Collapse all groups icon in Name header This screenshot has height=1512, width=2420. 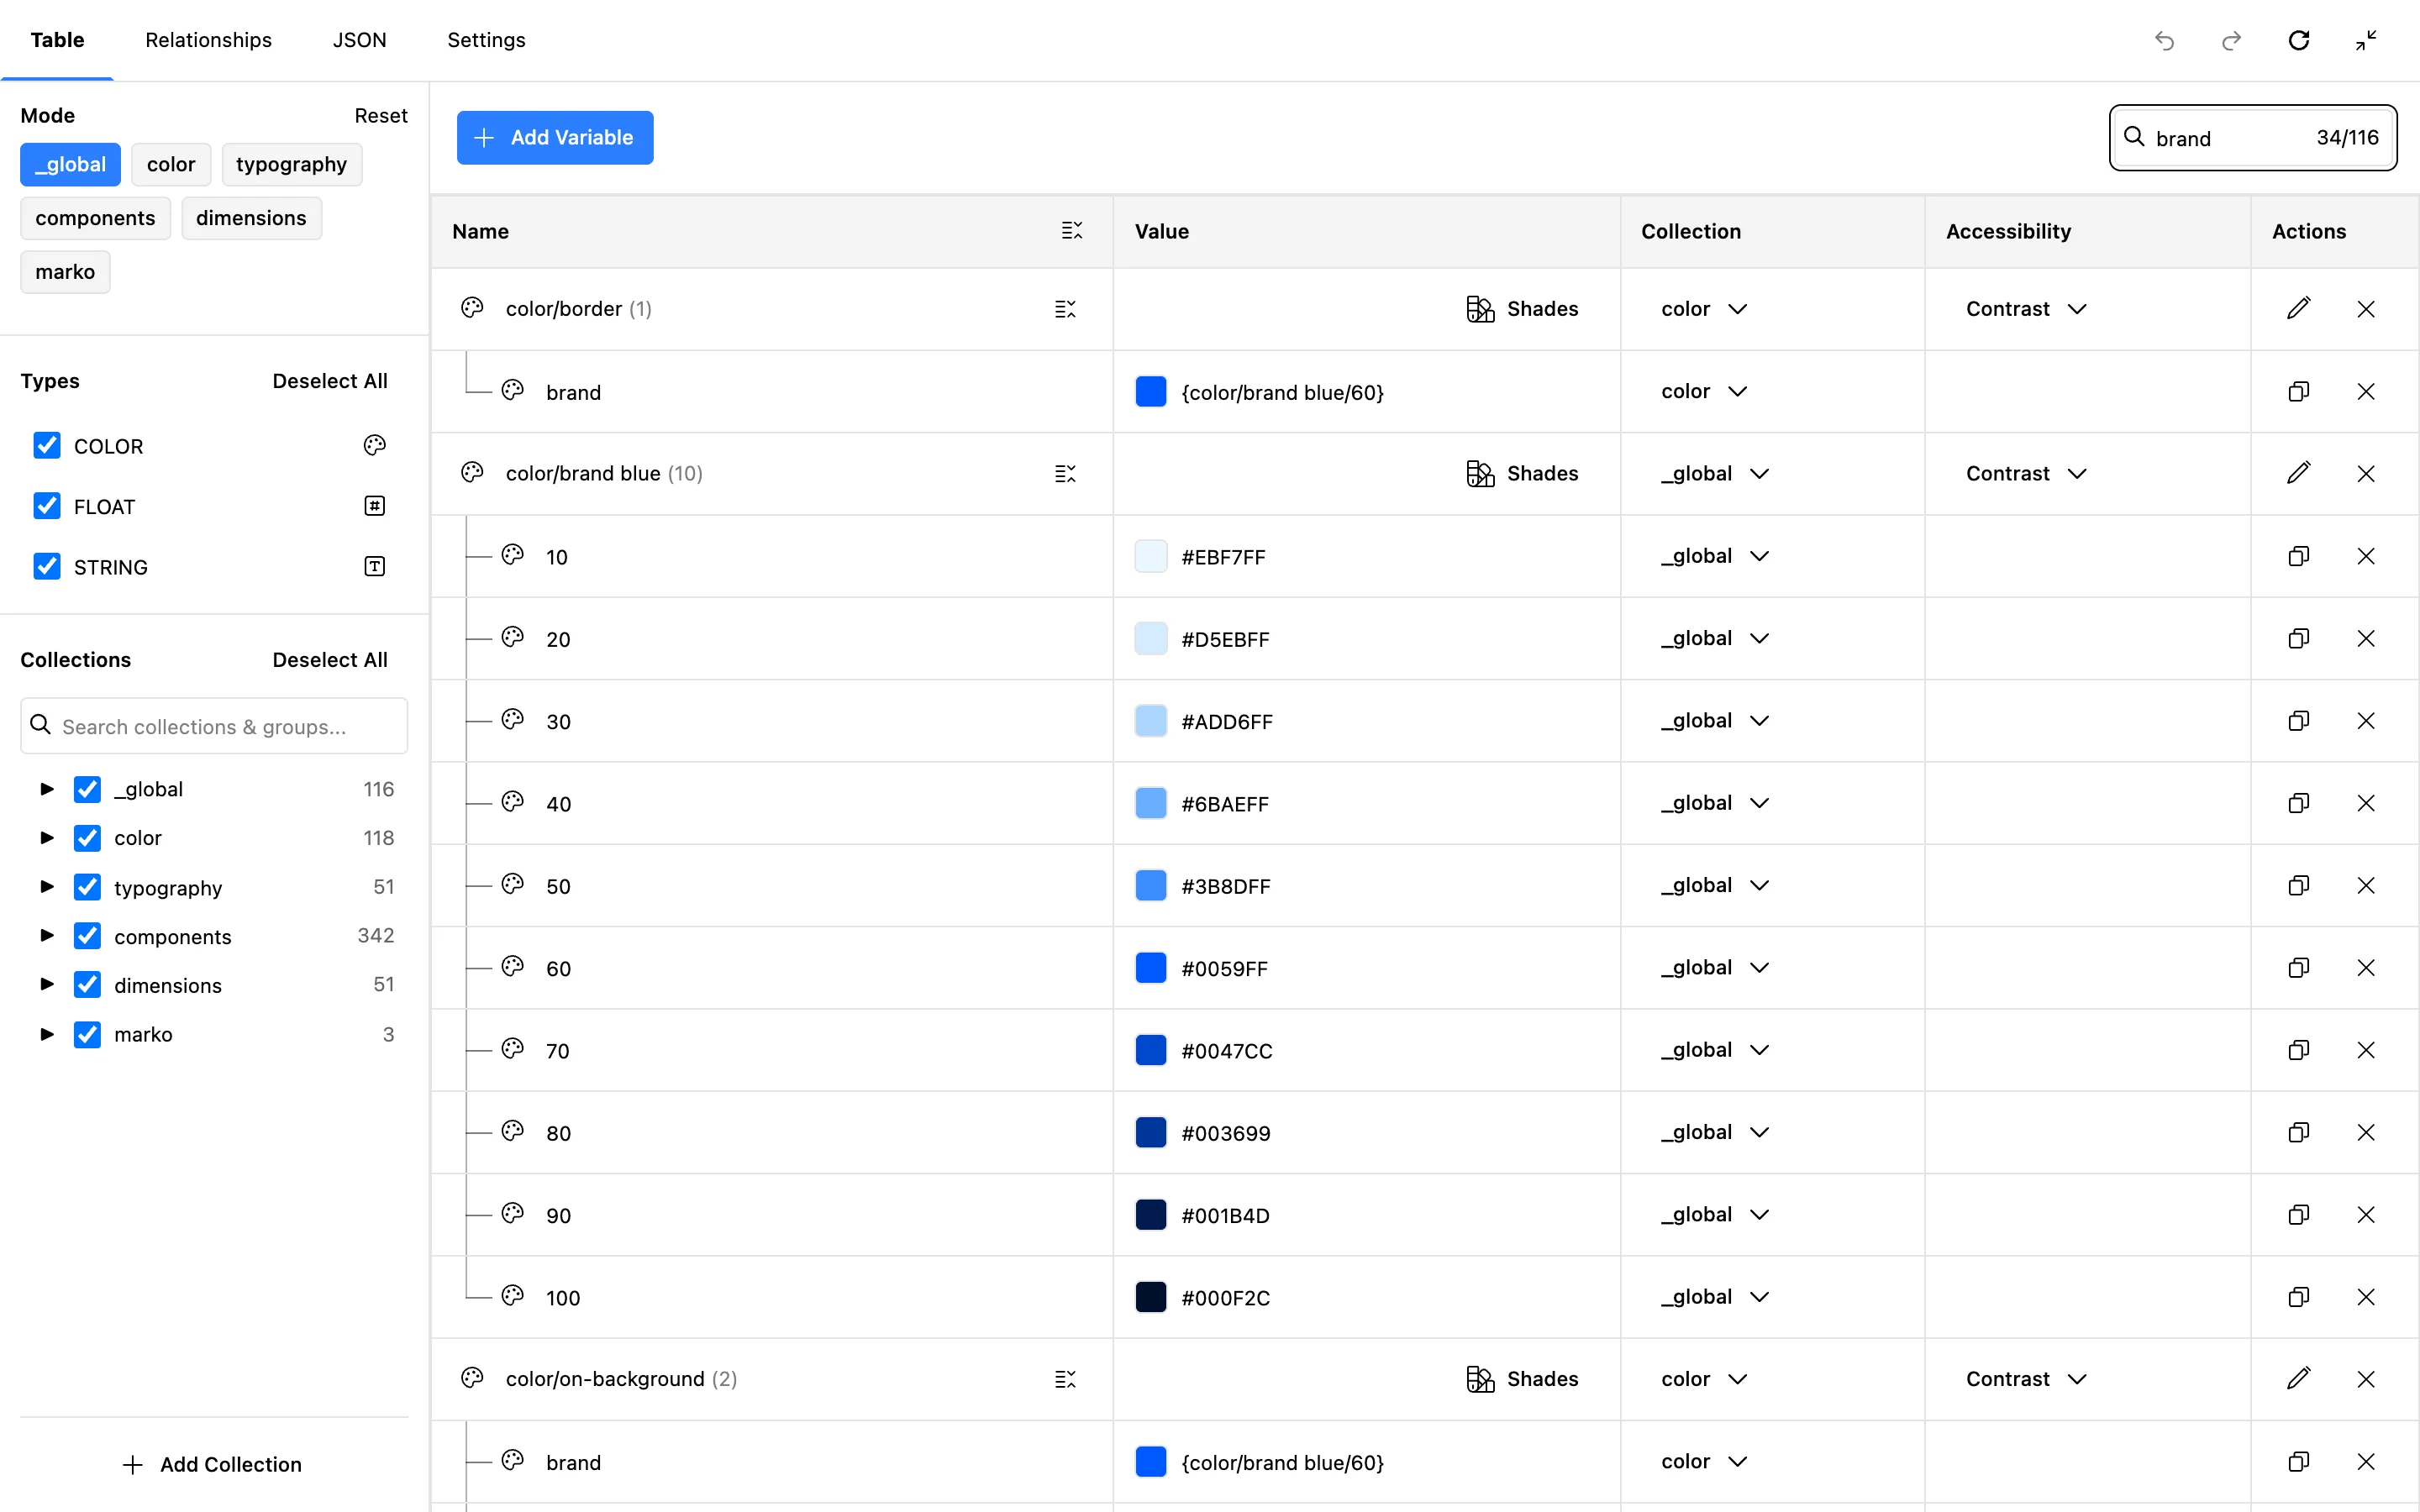click(x=1072, y=231)
